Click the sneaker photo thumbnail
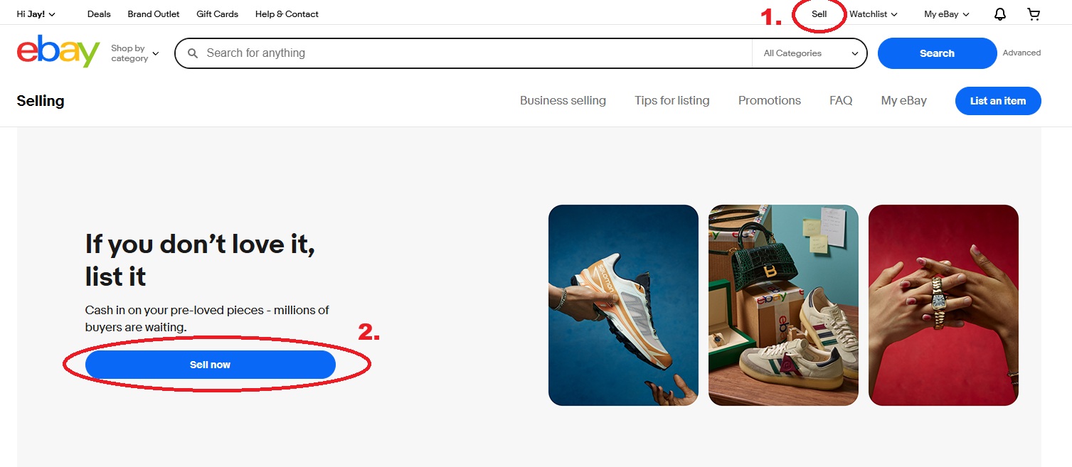 623,305
